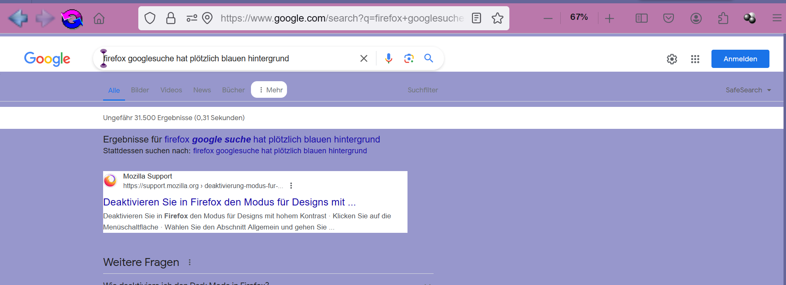Select the Alle results tab
This screenshot has width=786, height=285.
[x=114, y=90]
